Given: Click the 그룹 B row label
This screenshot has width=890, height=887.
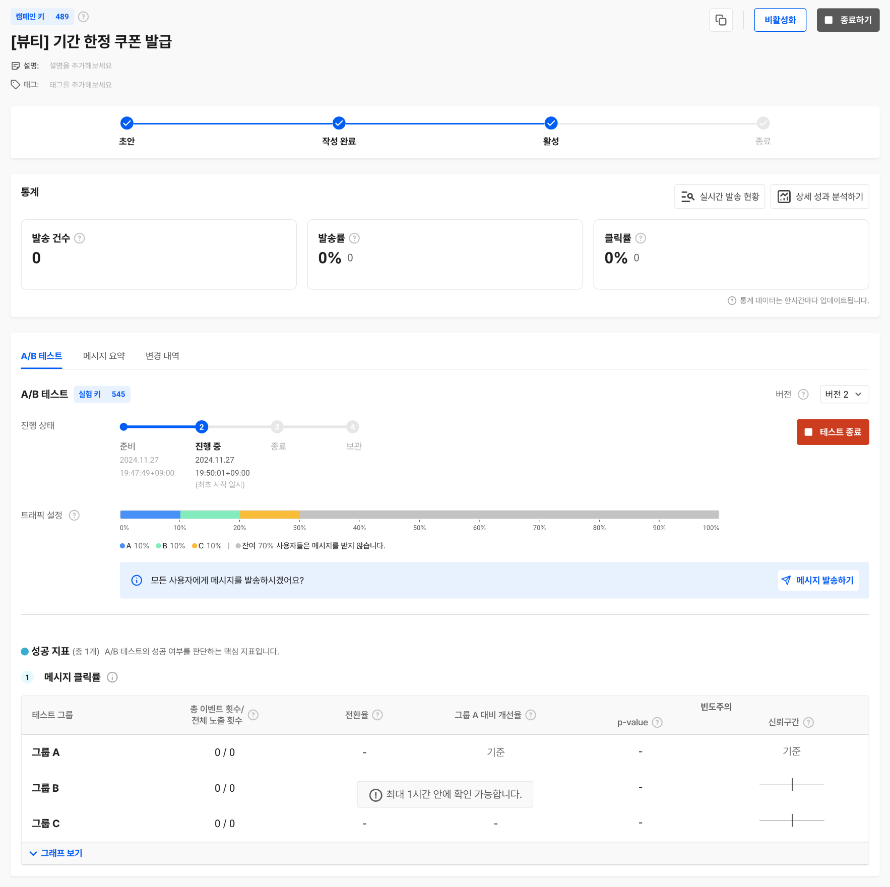Looking at the screenshot, I should [x=45, y=788].
